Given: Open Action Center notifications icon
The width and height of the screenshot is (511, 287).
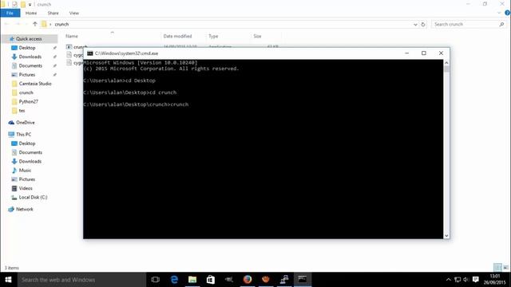Looking at the screenshot, I should pos(476,280).
